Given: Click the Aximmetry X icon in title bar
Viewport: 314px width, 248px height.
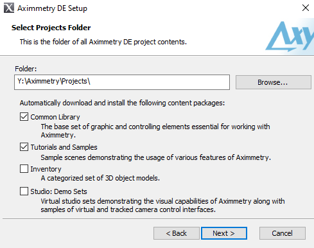Looking at the screenshot, I should 9,8.
